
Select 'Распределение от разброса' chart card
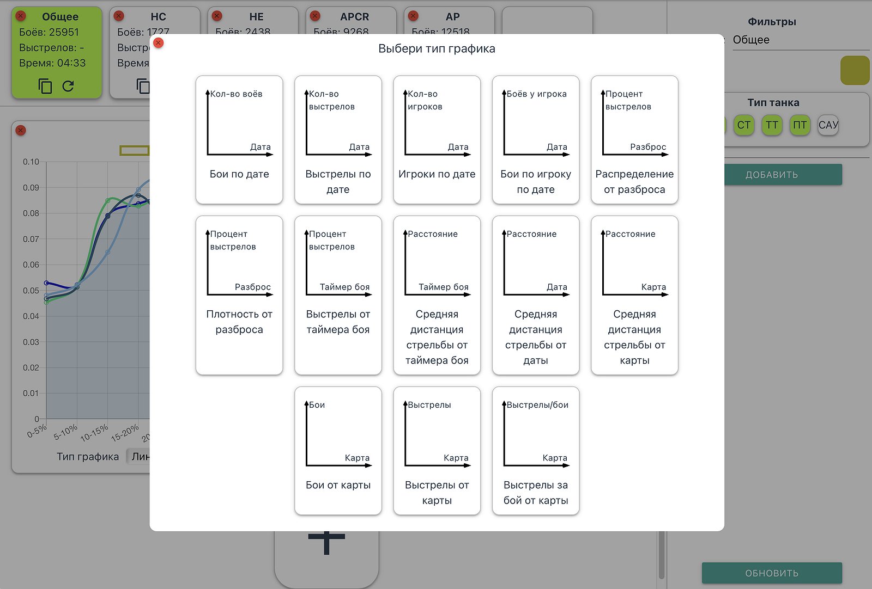(634, 140)
